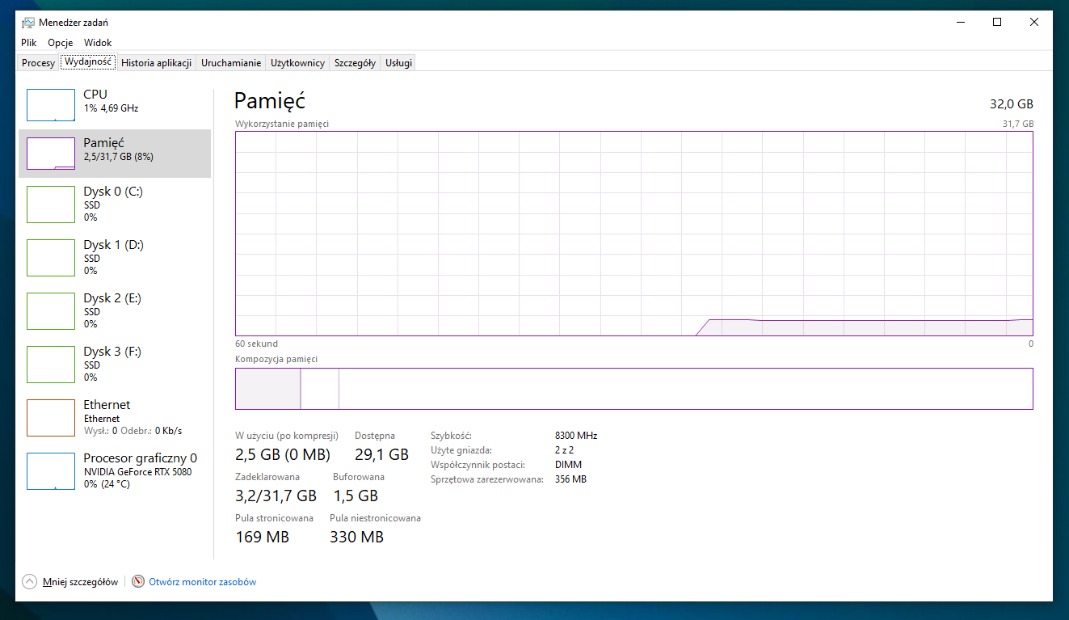This screenshot has width=1069, height=620.
Task: Click the Pula stronicowana value 169 MB
Action: pyautogui.click(x=262, y=537)
